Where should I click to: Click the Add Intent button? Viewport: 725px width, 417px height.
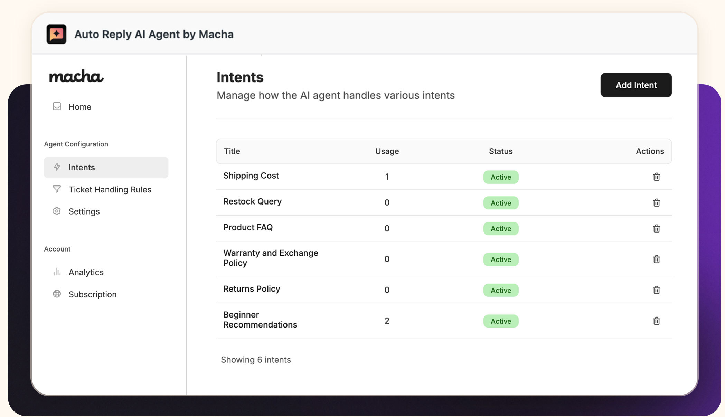(x=635, y=85)
